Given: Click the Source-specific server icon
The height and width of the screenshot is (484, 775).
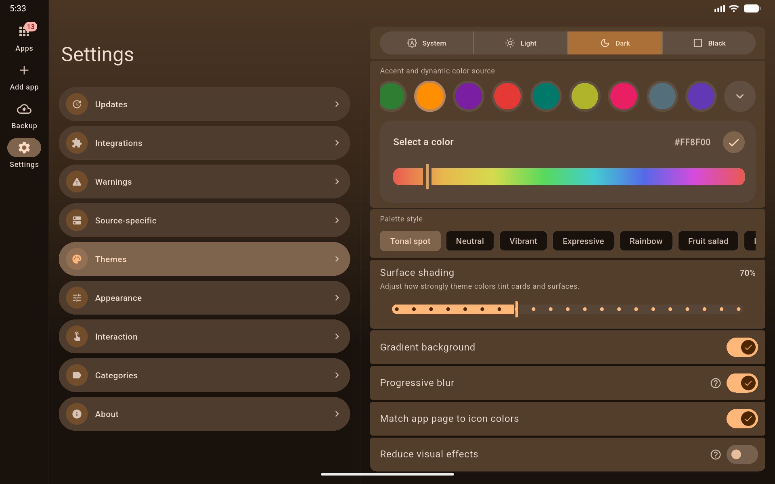Looking at the screenshot, I should tap(77, 220).
